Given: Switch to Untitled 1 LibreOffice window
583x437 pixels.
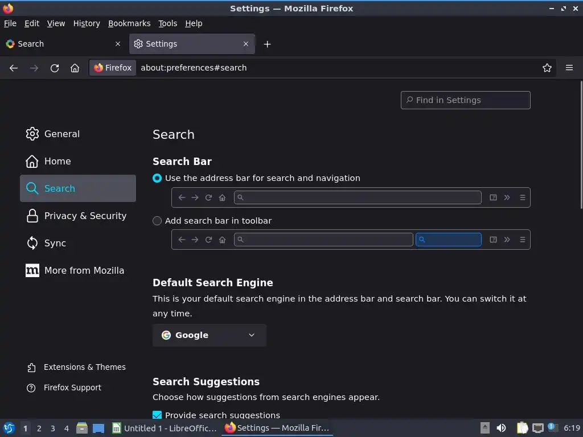Looking at the screenshot, I should point(165,428).
